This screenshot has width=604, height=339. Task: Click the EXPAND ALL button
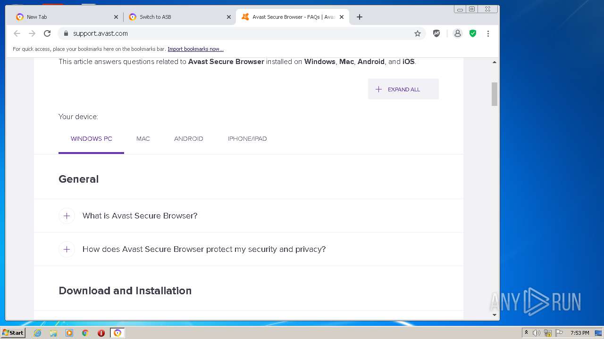(x=403, y=89)
